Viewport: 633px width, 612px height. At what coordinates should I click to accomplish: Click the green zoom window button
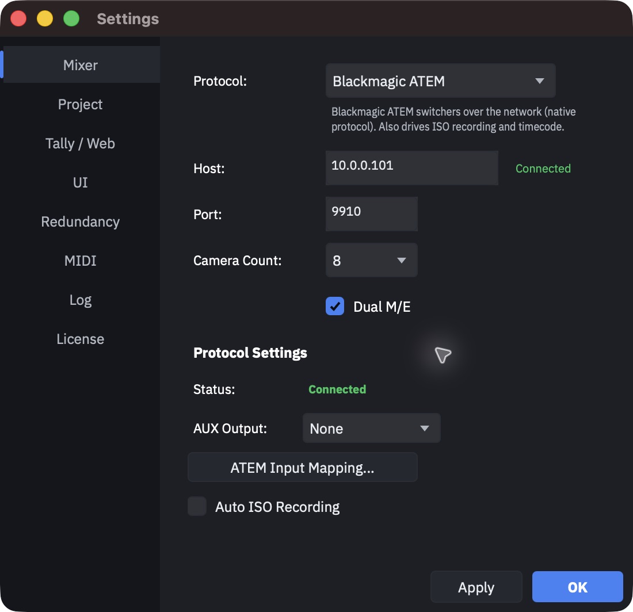point(71,18)
